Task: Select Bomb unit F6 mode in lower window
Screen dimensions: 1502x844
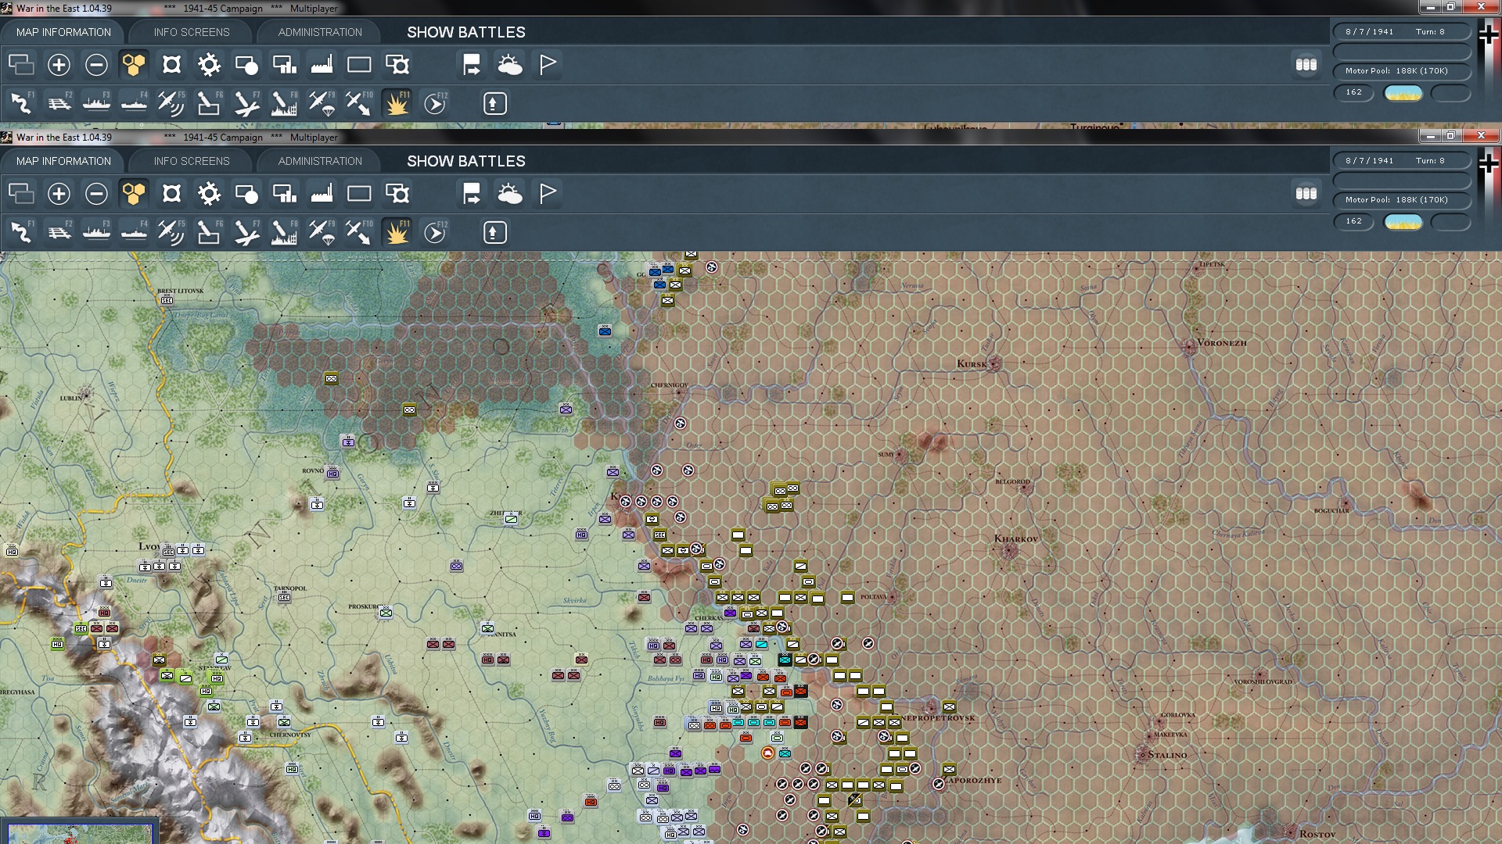Action: coord(209,233)
